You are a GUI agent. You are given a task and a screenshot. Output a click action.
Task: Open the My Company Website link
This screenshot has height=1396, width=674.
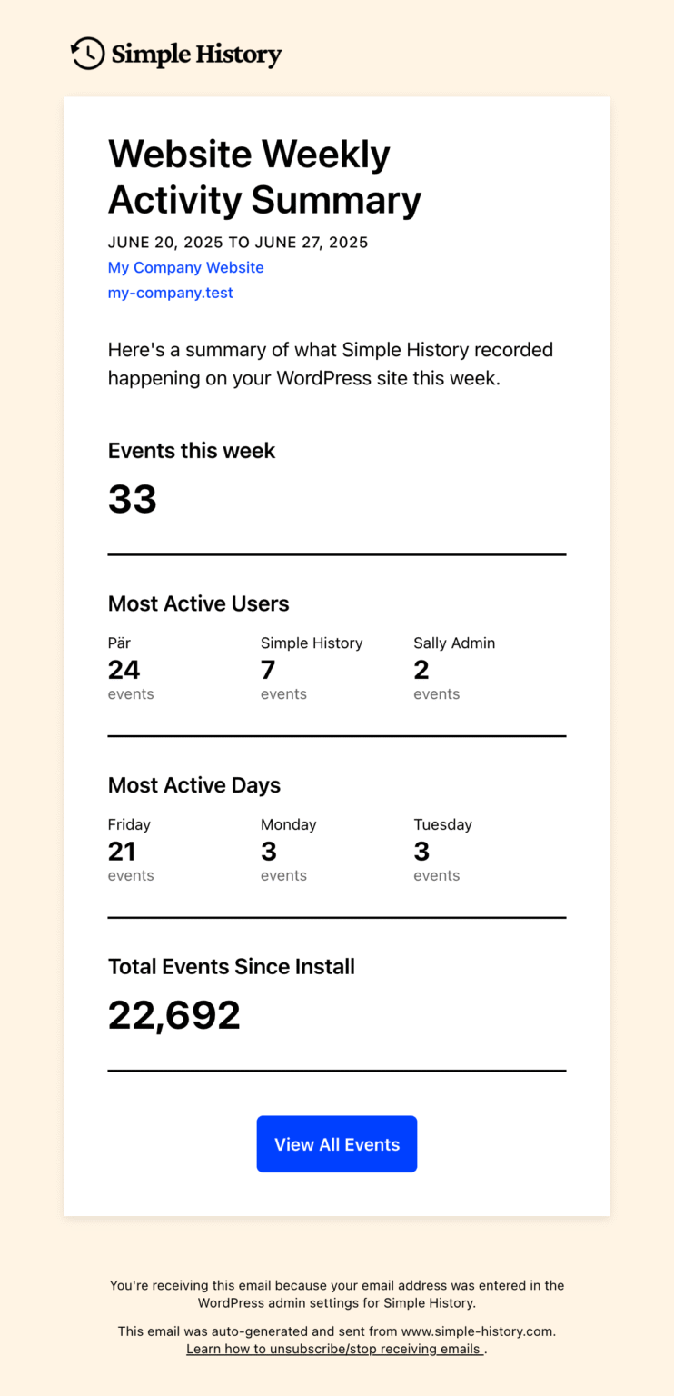185,267
